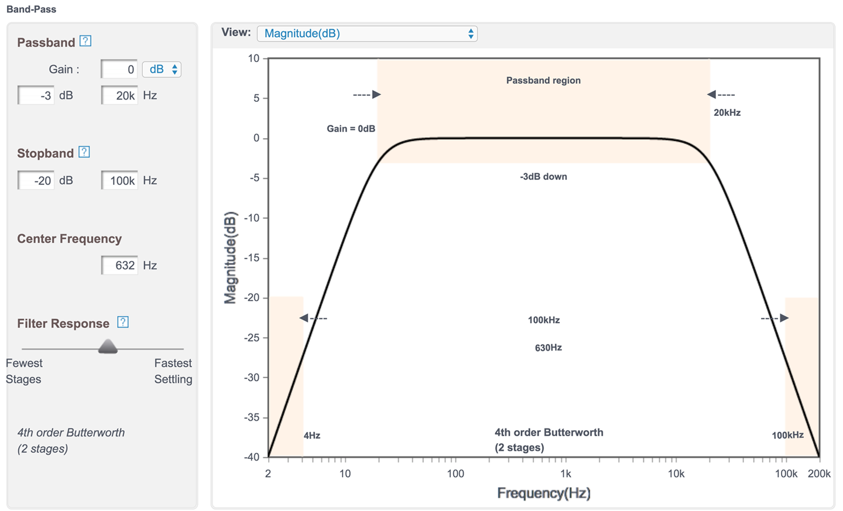Click the Fewest Stages slider label
843x511 pixels.
24,371
